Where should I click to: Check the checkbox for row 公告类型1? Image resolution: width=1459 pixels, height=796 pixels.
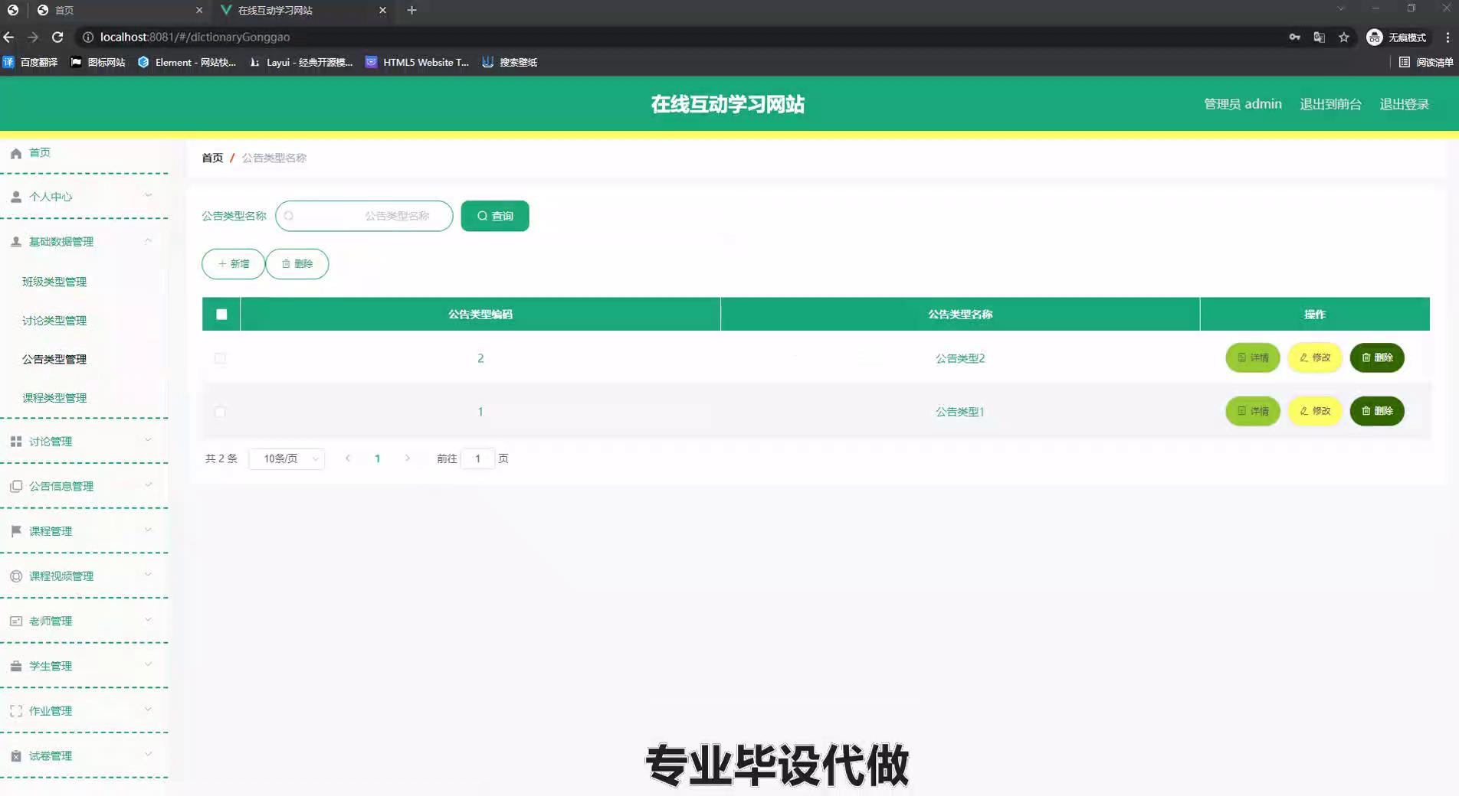pyautogui.click(x=220, y=412)
